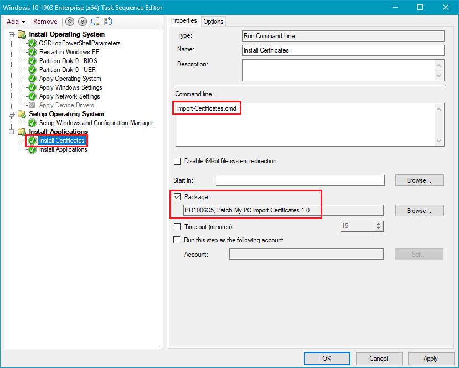Click the Partition Disk 0 - BIOS status icon

pos(32,61)
